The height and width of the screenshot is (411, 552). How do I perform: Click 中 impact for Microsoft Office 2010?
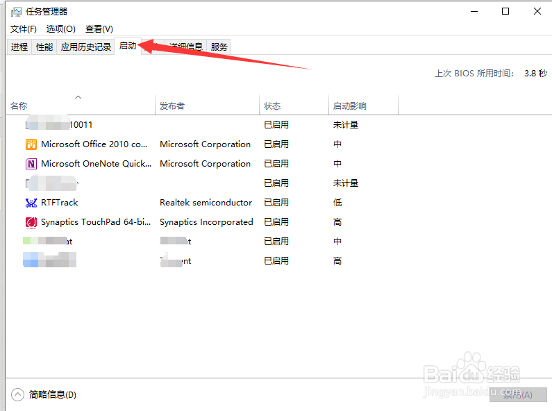[x=337, y=144]
